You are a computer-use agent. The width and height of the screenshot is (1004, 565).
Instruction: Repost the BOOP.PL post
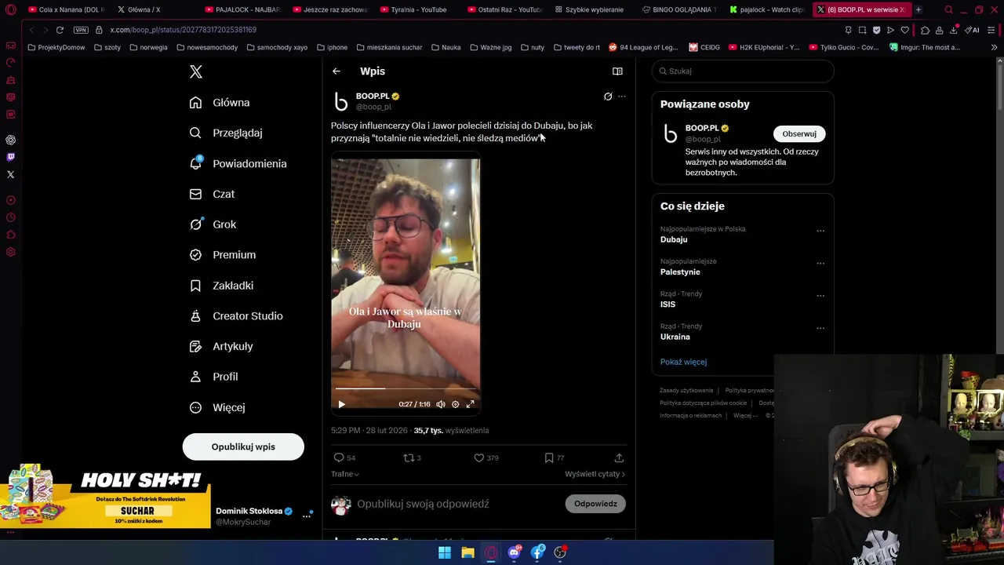click(408, 457)
